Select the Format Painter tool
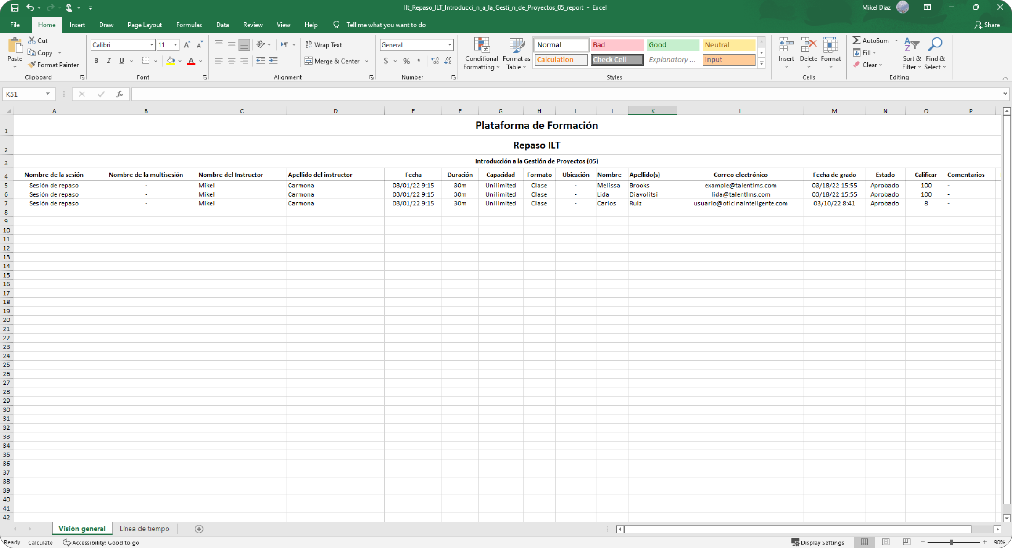The image size is (1012, 548). [x=53, y=65]
